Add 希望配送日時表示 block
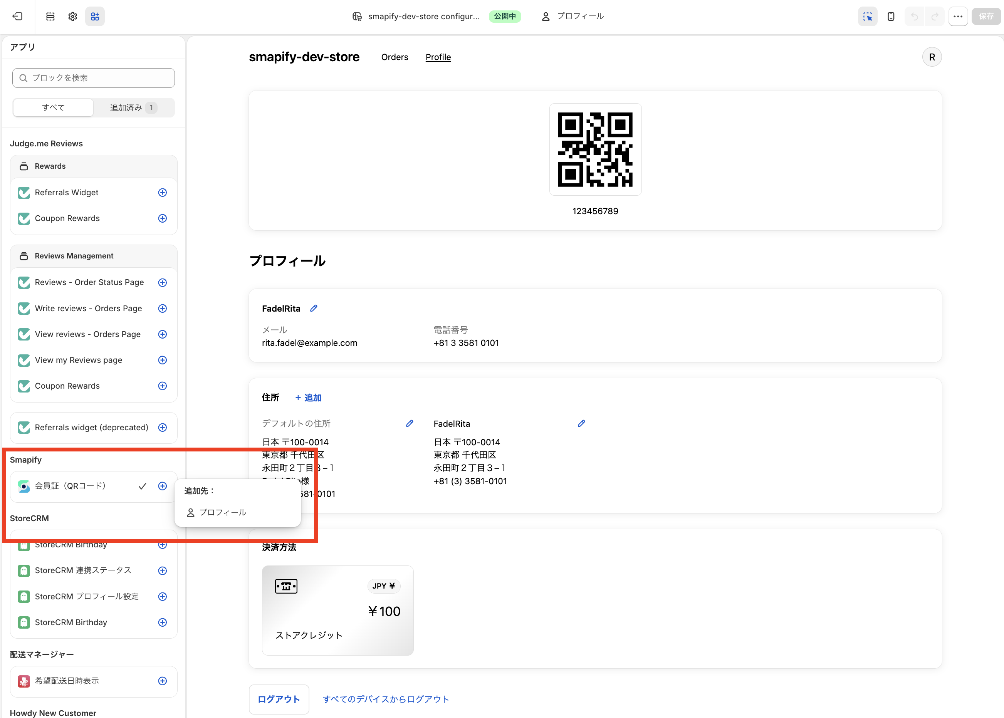This screenshot has height=718, width=1004. (x=163, y=681)
